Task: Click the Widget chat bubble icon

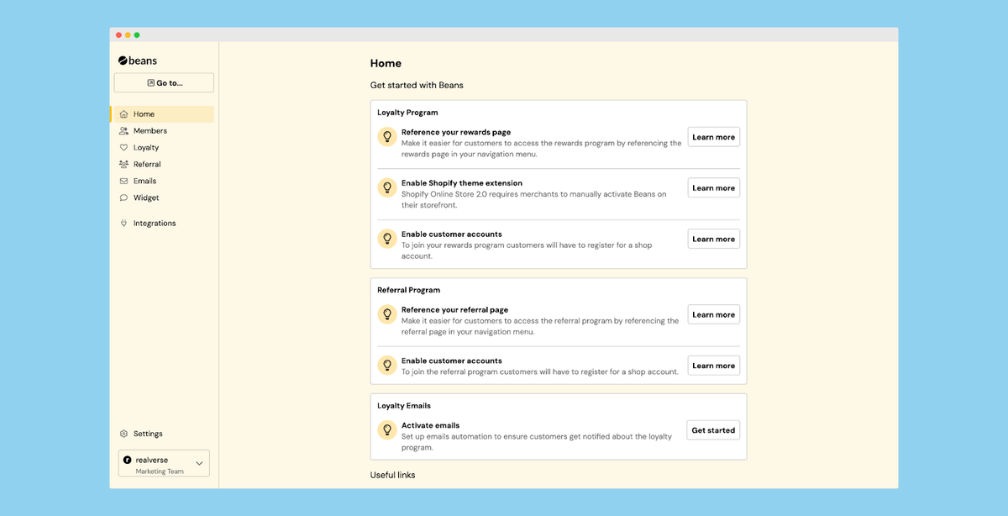Action: [123, 198]
